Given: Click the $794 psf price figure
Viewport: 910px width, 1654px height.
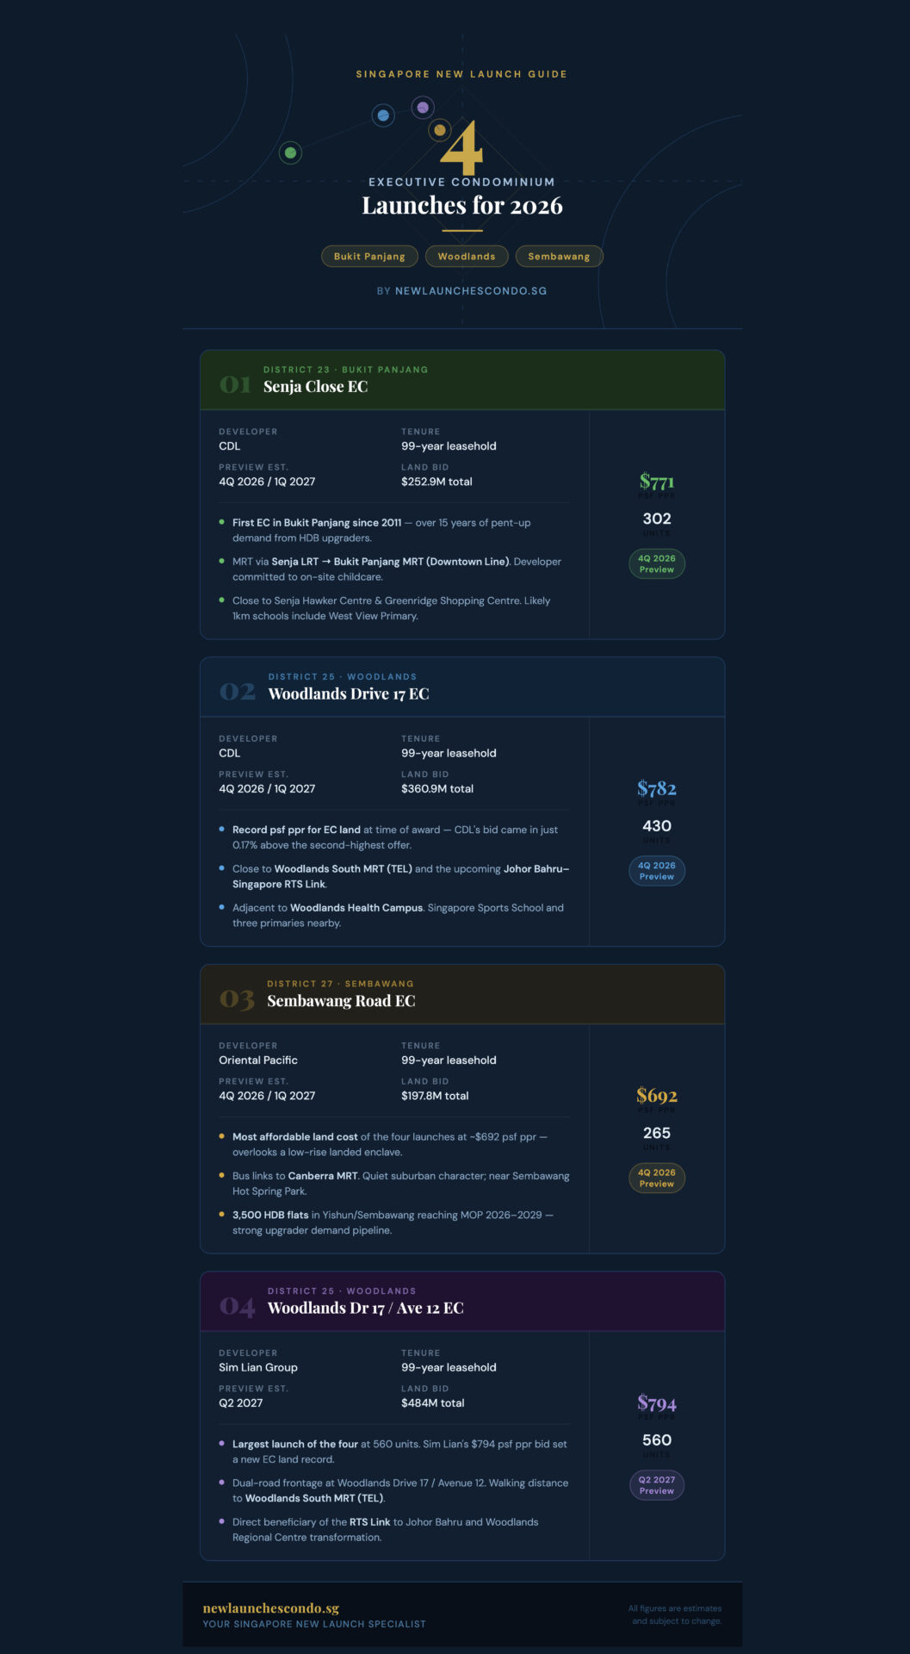Looking at the screenshot, I should pos(657,1403).
